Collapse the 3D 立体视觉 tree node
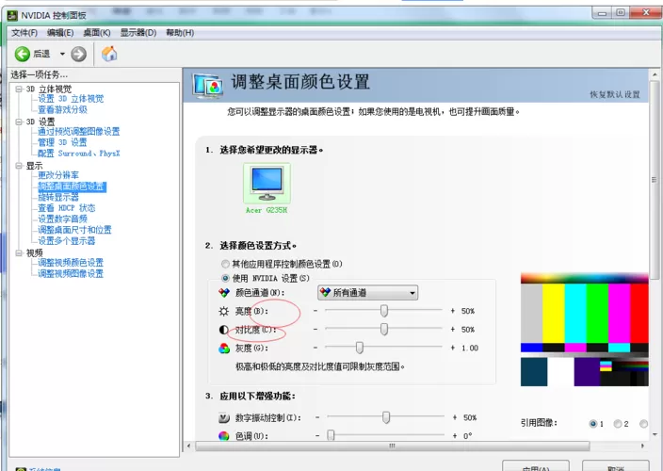663x471 pixels. click(19, 89)
